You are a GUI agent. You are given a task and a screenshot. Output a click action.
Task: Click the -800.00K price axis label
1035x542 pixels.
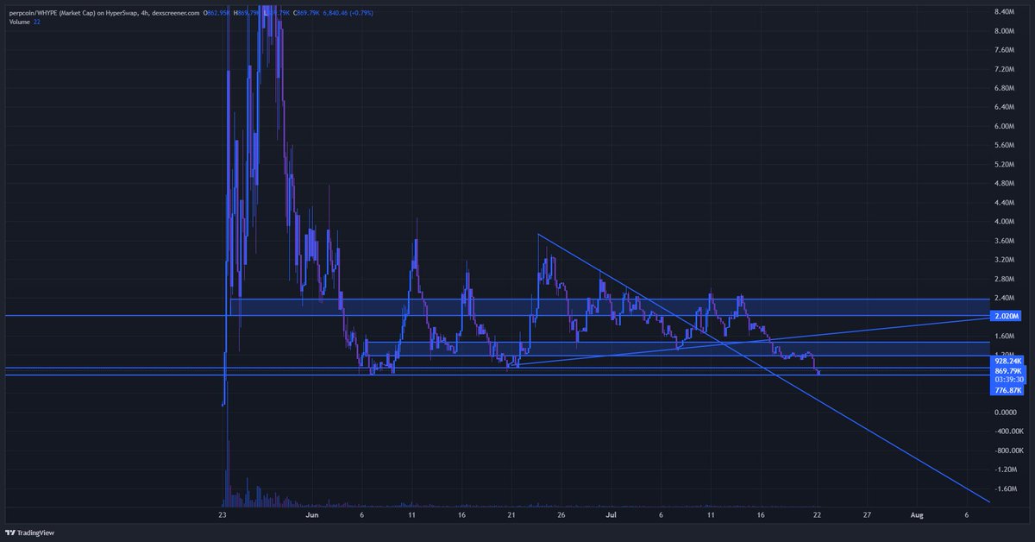(x=1009, y=451)
